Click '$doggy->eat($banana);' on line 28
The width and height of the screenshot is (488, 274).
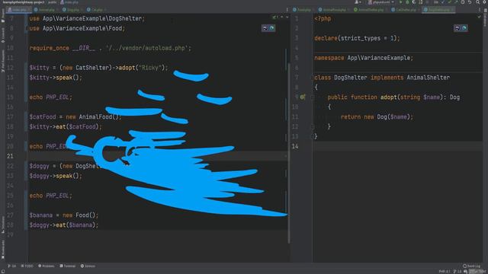coord(64,225)
